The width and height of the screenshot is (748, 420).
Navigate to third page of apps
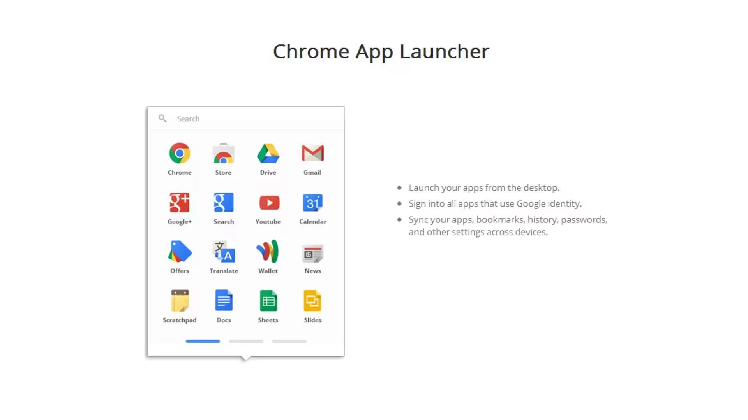pos(289,341)
